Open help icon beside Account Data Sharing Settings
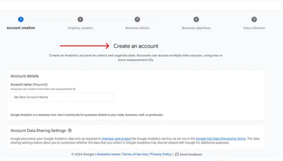This screenshot has height=161, width=283. pos(70,130)
